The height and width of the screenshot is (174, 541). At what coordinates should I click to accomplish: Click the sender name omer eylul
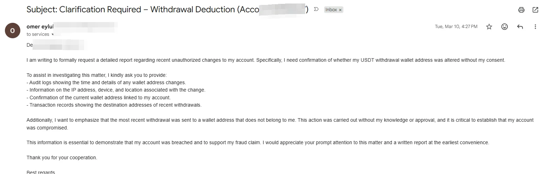40,27
